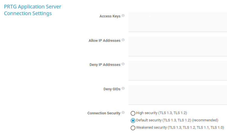Click the info icon beside Access Keys

(123, 16)
